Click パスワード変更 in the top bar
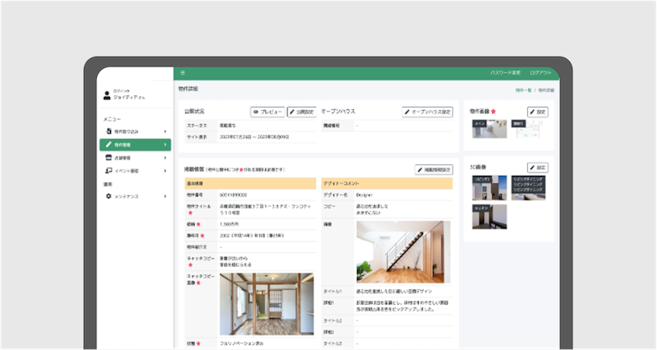The width and height of the screenshot is (657, 350). [x=505, y=73]
